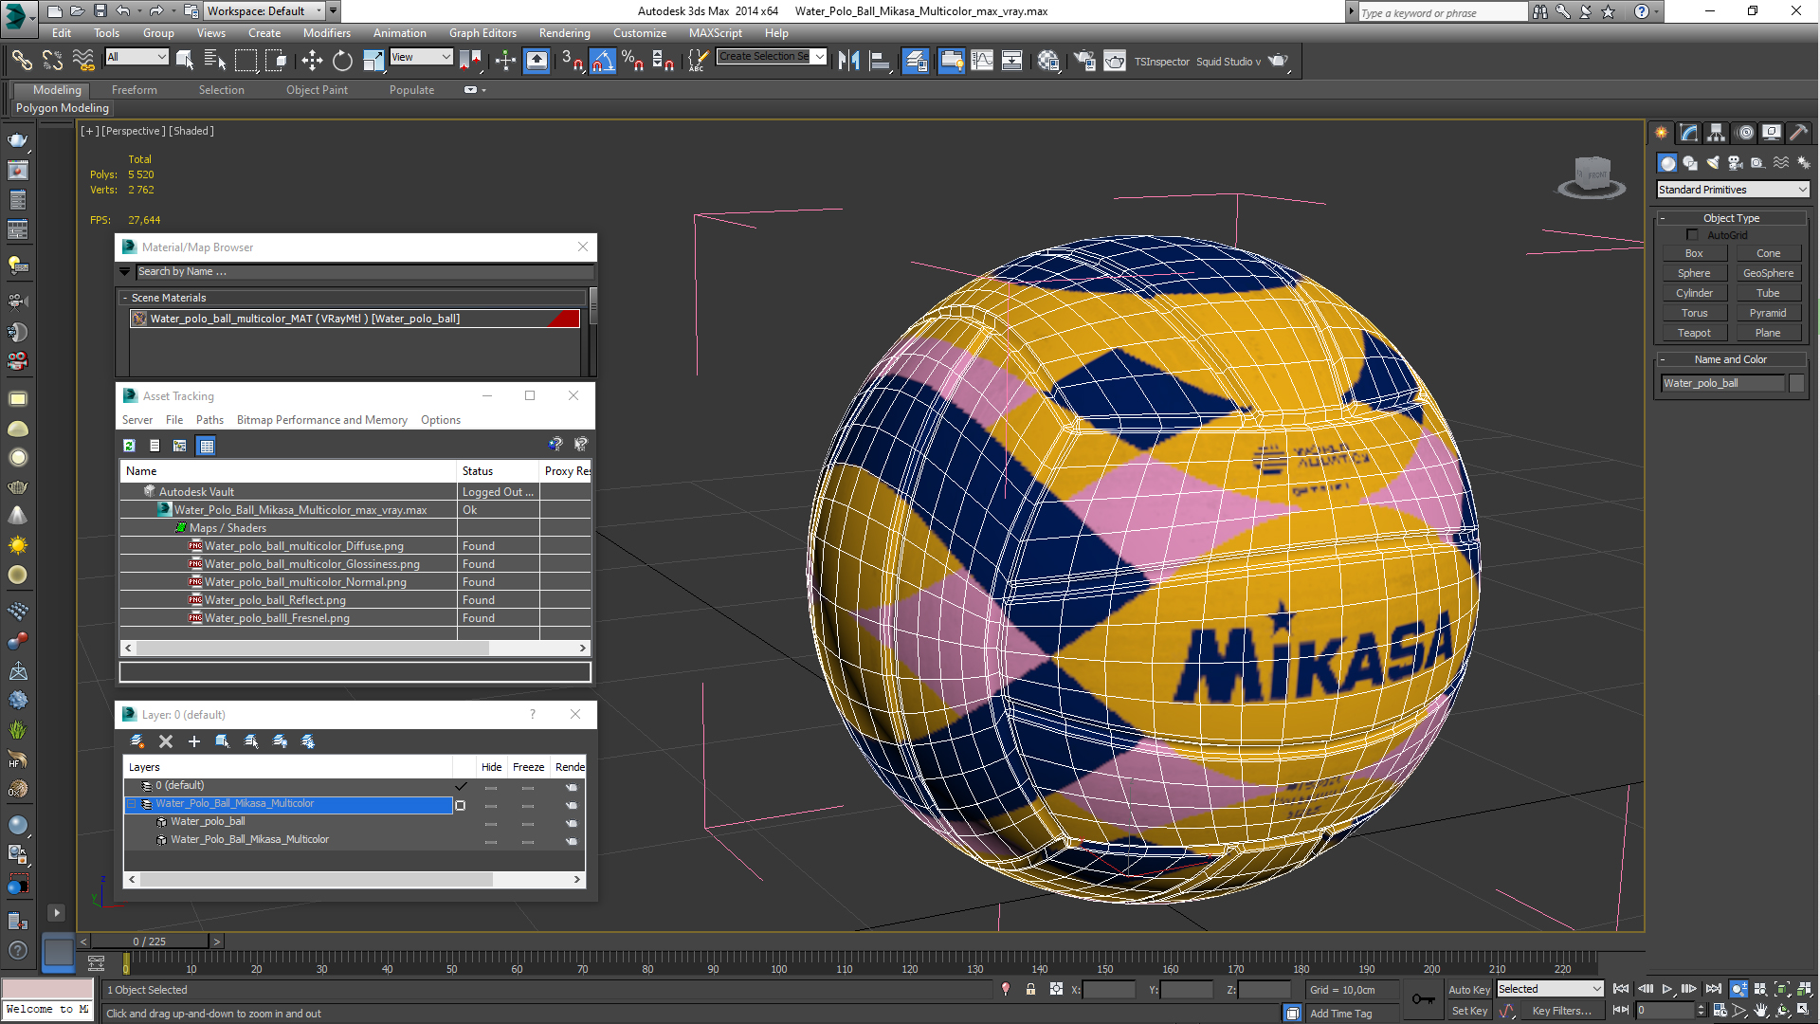Select the Lights category icon
The image size is (1820, 1024).
click(x=1713, y=163)
